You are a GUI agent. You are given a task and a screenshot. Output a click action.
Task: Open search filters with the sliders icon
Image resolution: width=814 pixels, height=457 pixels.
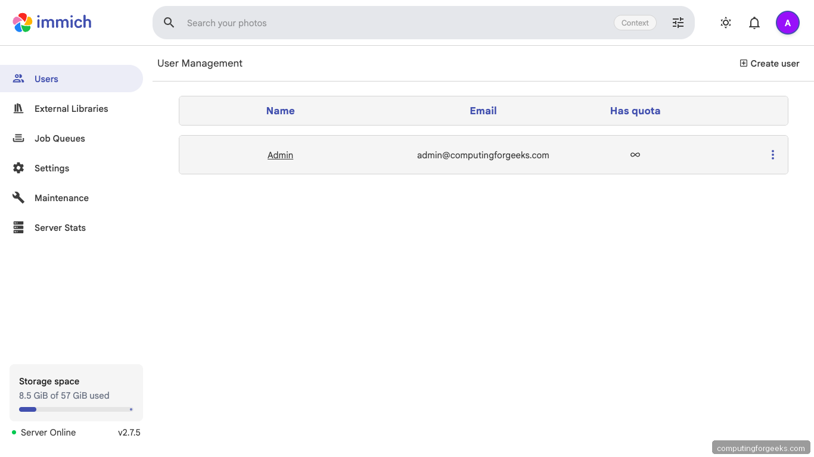[678, 22]
